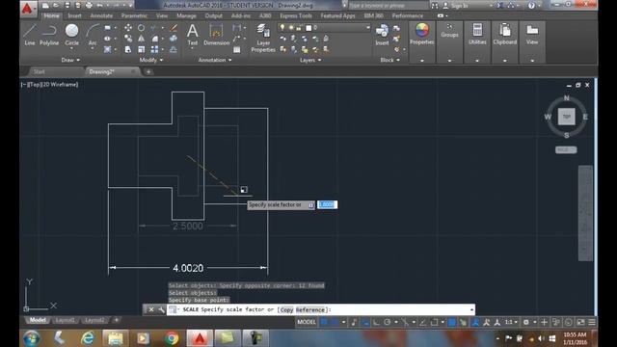Click the layer color swatch
The height and width of the screenshot is (347, 617).
point(308,28)
